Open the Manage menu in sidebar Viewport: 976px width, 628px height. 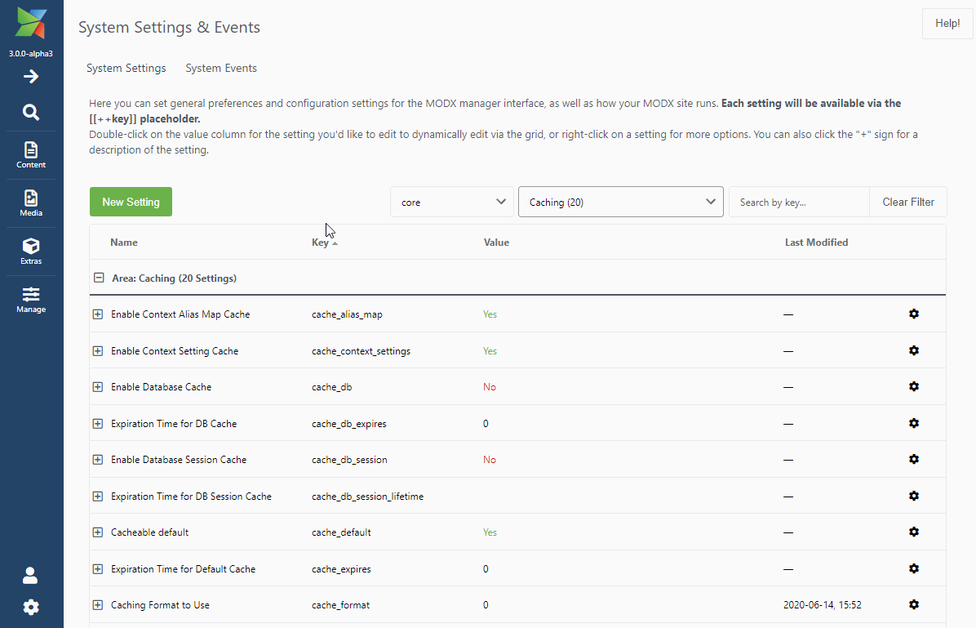point(31,300)
